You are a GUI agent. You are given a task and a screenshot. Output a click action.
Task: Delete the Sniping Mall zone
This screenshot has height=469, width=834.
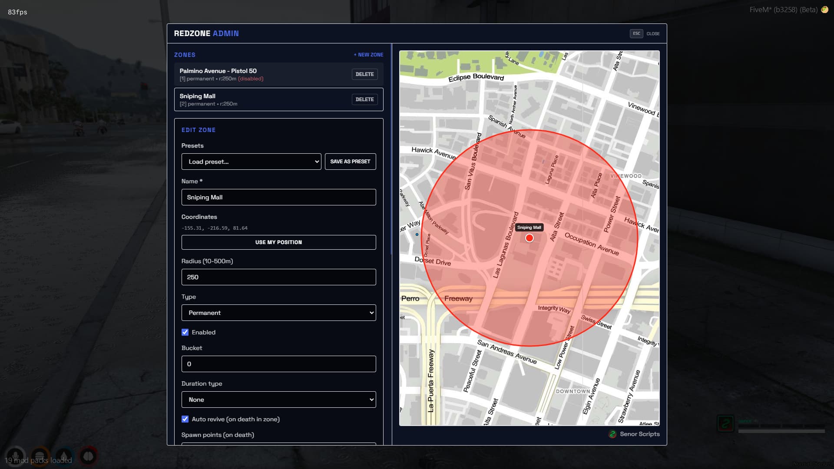coord(364,99)
